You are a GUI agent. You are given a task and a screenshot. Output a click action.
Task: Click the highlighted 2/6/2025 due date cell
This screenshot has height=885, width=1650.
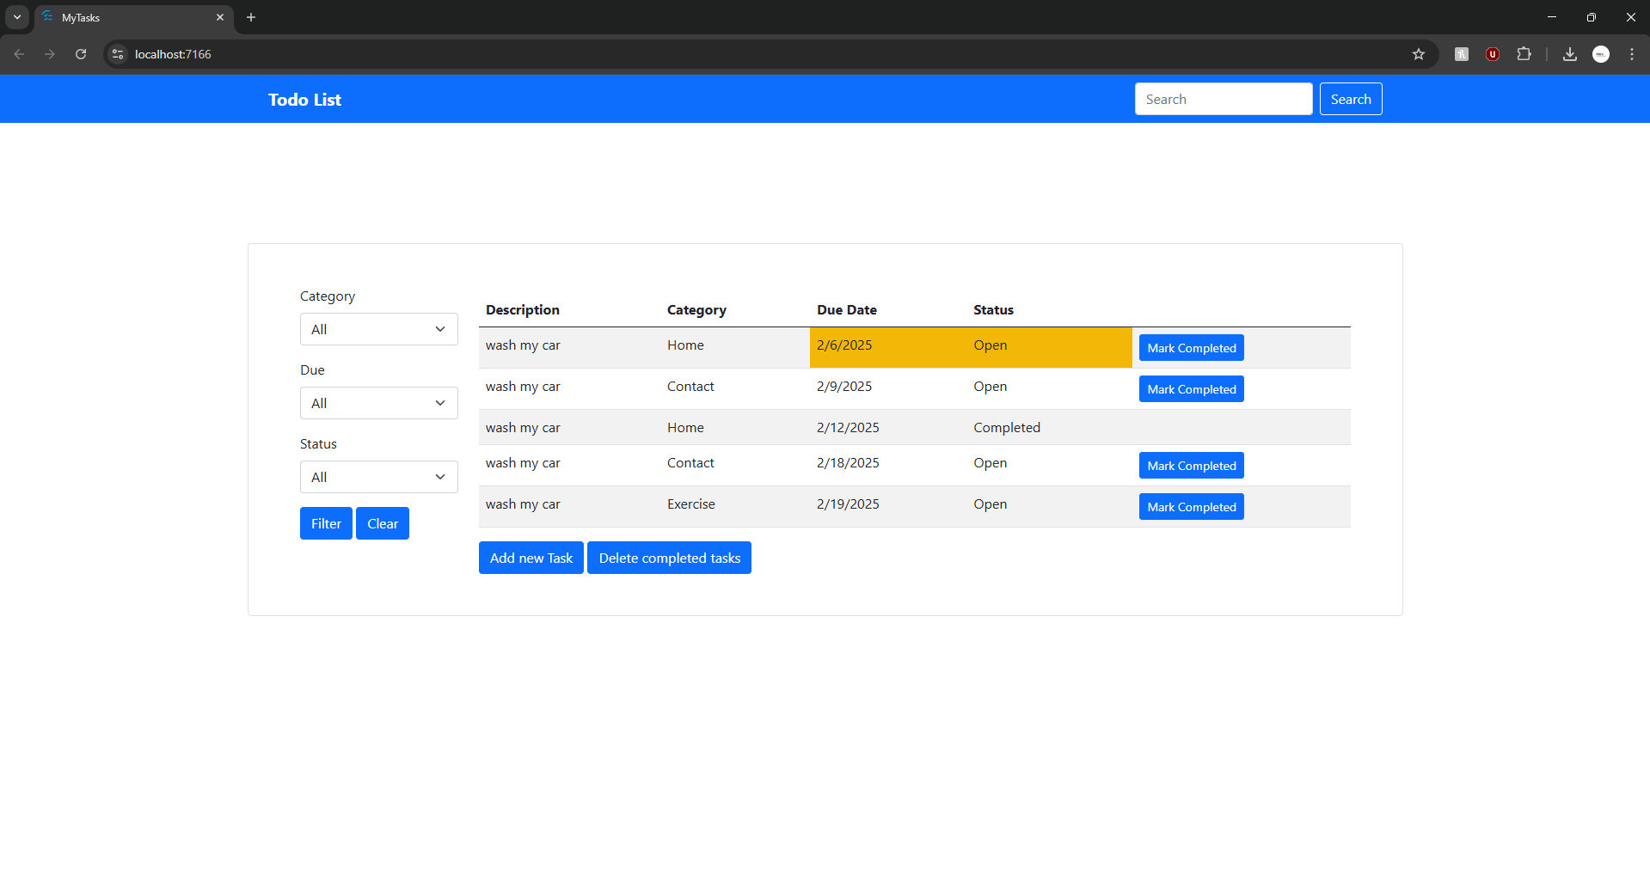click(888, 347)
